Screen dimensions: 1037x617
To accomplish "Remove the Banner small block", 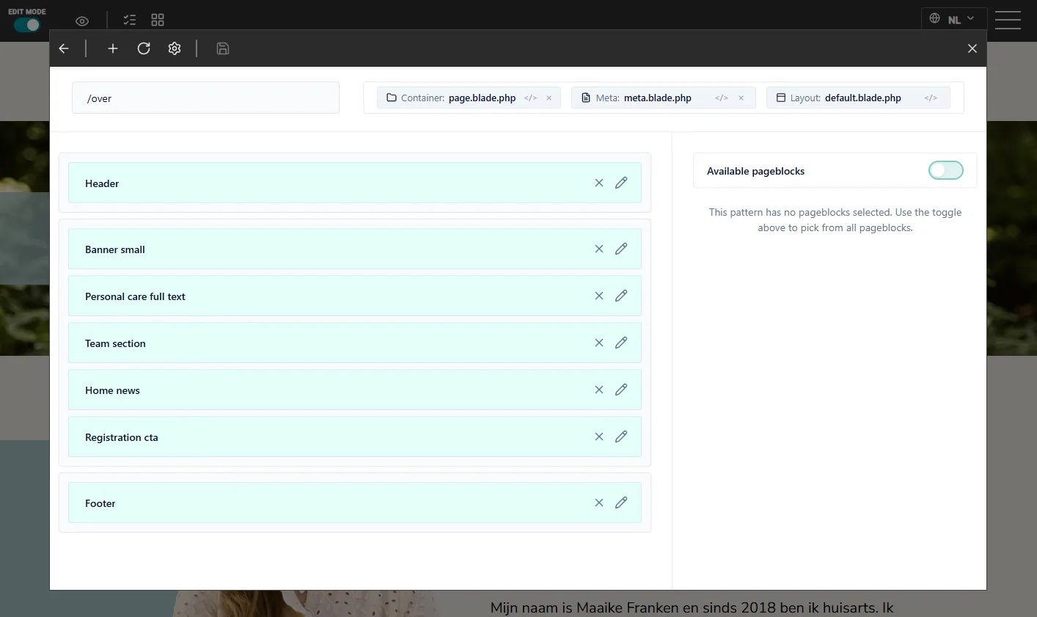I will coord(599,249).
